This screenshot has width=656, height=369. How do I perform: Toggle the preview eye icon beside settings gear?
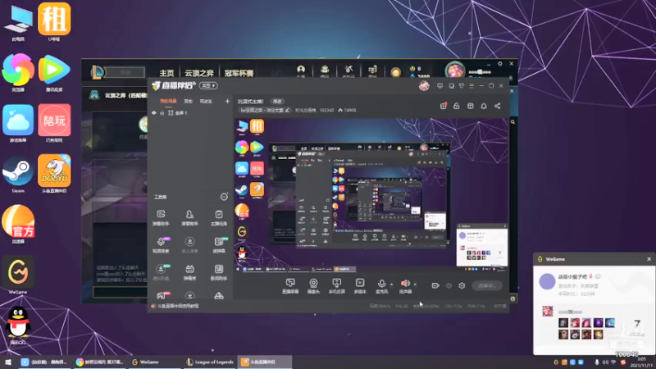(449, 285)
